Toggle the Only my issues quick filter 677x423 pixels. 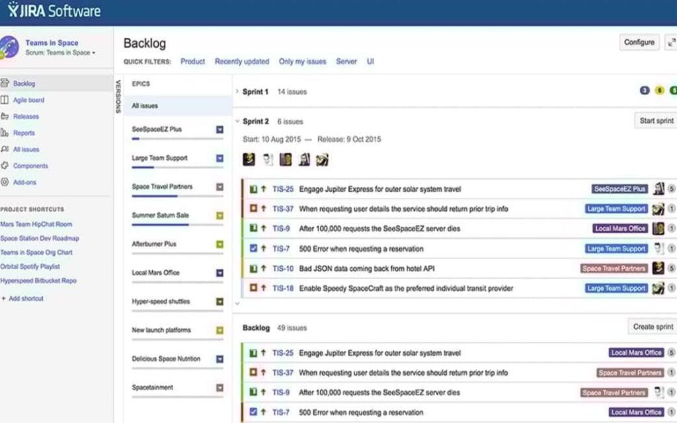(x=302, y=61)
